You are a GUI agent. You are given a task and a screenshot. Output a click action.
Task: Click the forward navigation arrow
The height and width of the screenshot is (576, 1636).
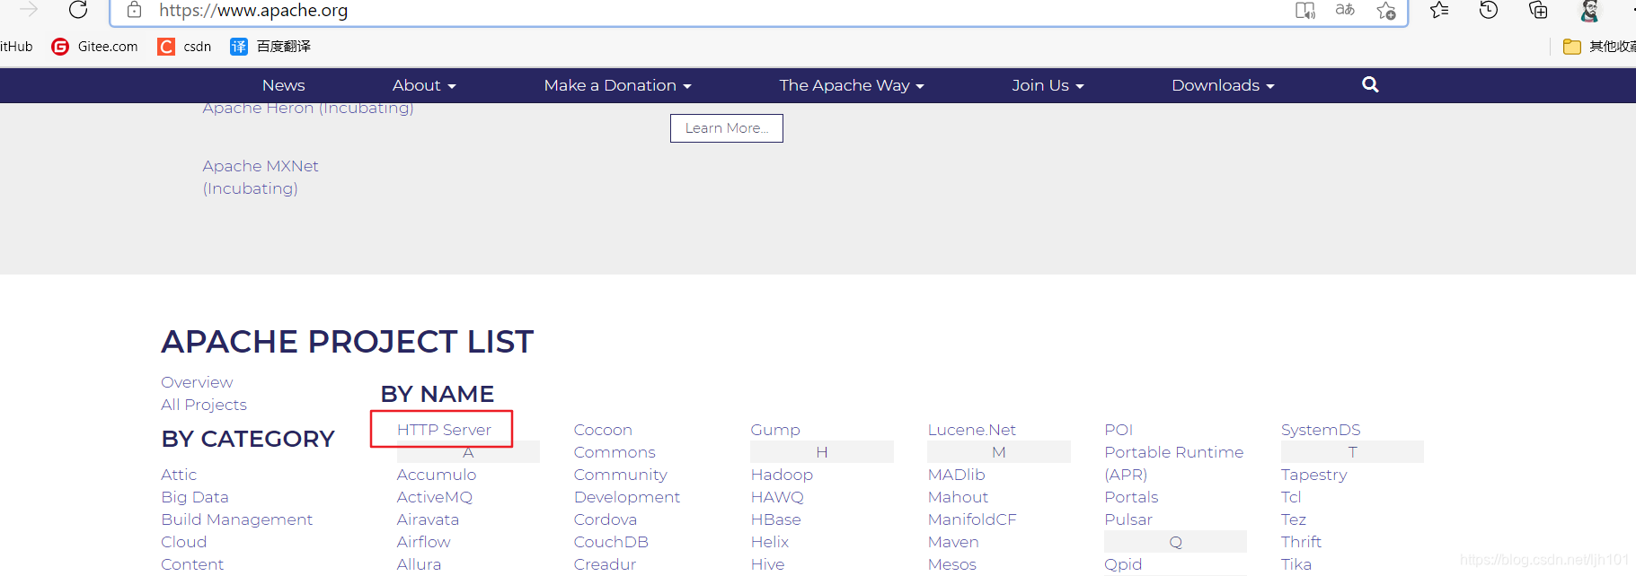pyautogui.click(x=29, y=10)
